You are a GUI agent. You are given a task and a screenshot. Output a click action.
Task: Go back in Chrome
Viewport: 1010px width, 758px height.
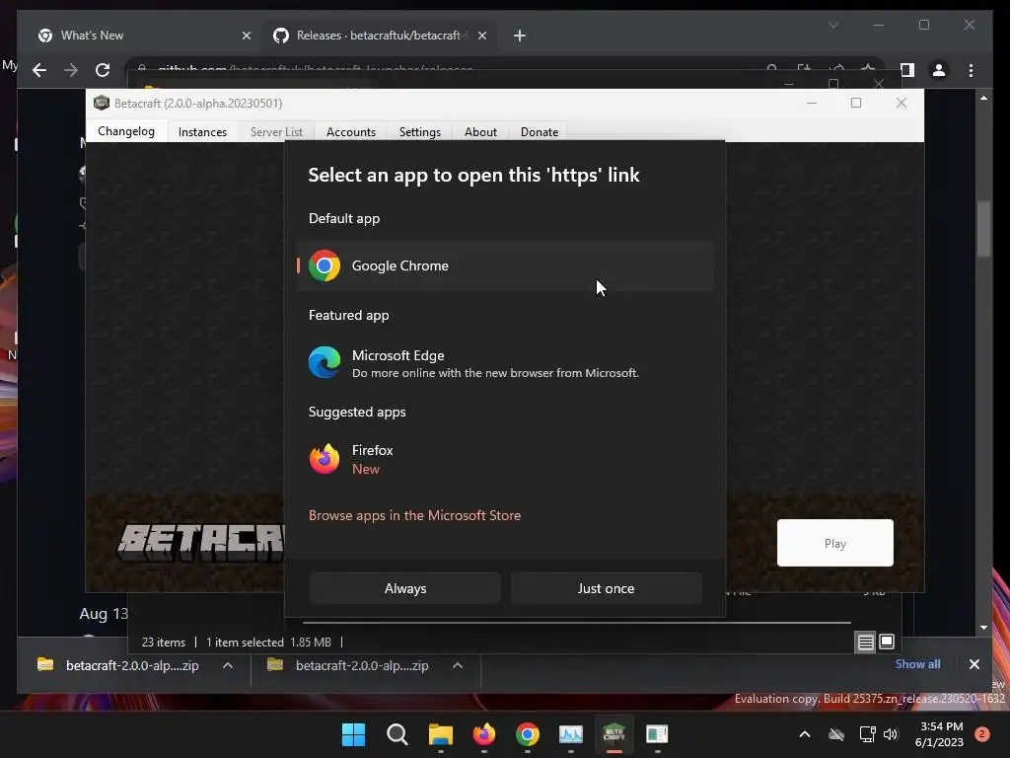[x=39, y=70]
